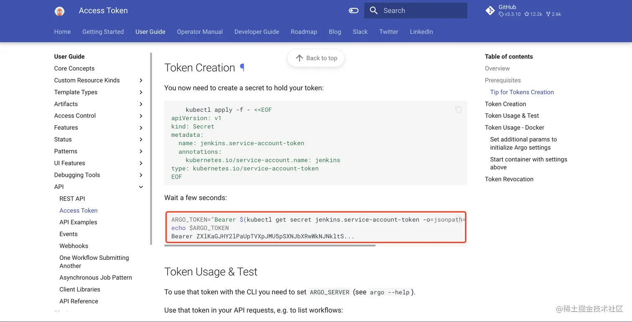Jump to Set additional params section

click(524, 143)
